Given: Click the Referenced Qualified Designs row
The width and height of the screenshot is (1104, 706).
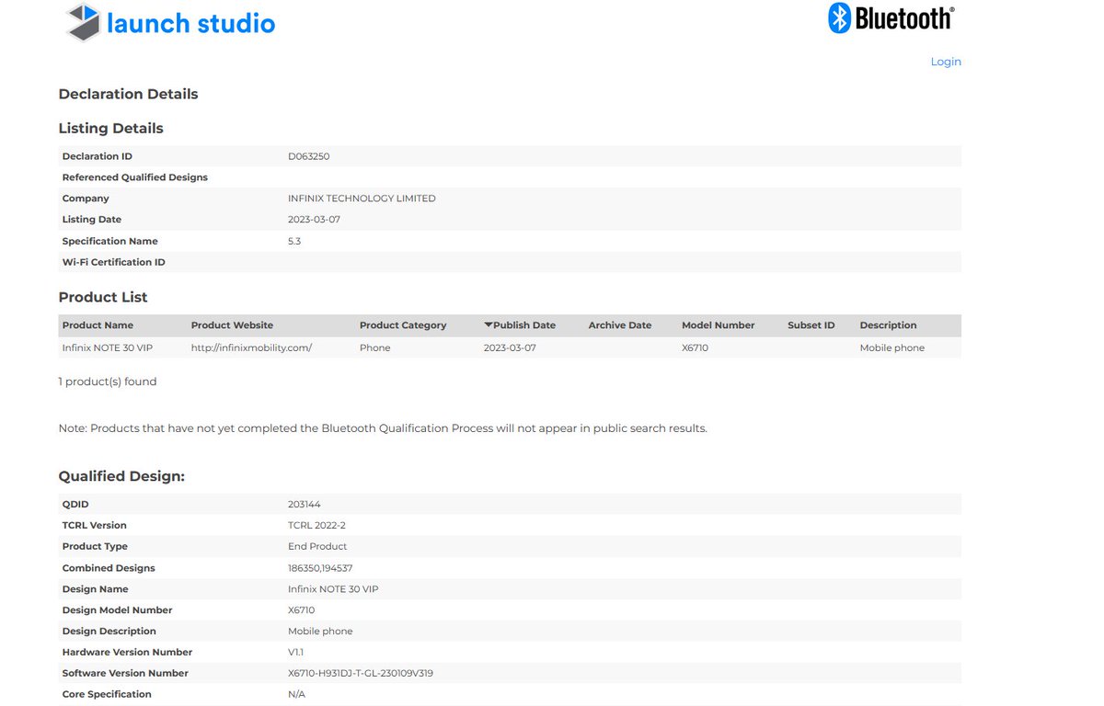Looking at the screenshot, I should [x=134, y=176].
